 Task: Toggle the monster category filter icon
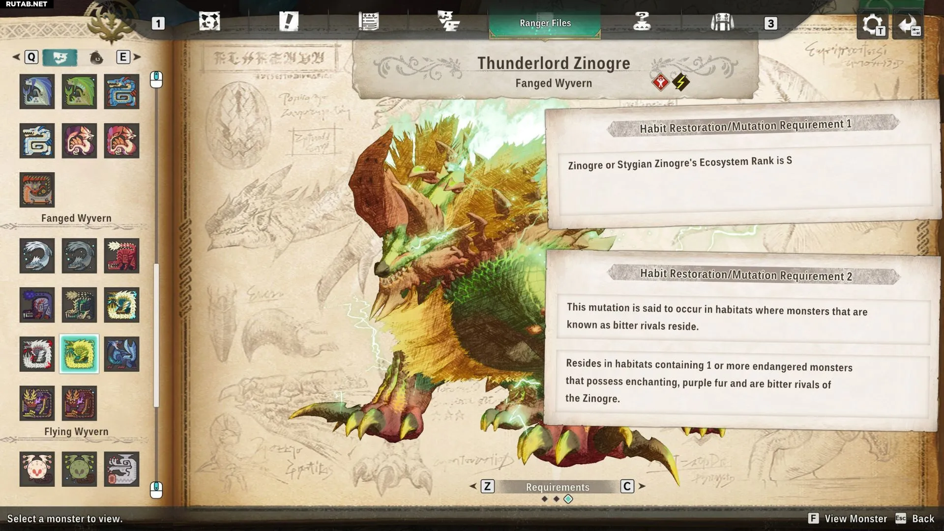click(60, 58)
